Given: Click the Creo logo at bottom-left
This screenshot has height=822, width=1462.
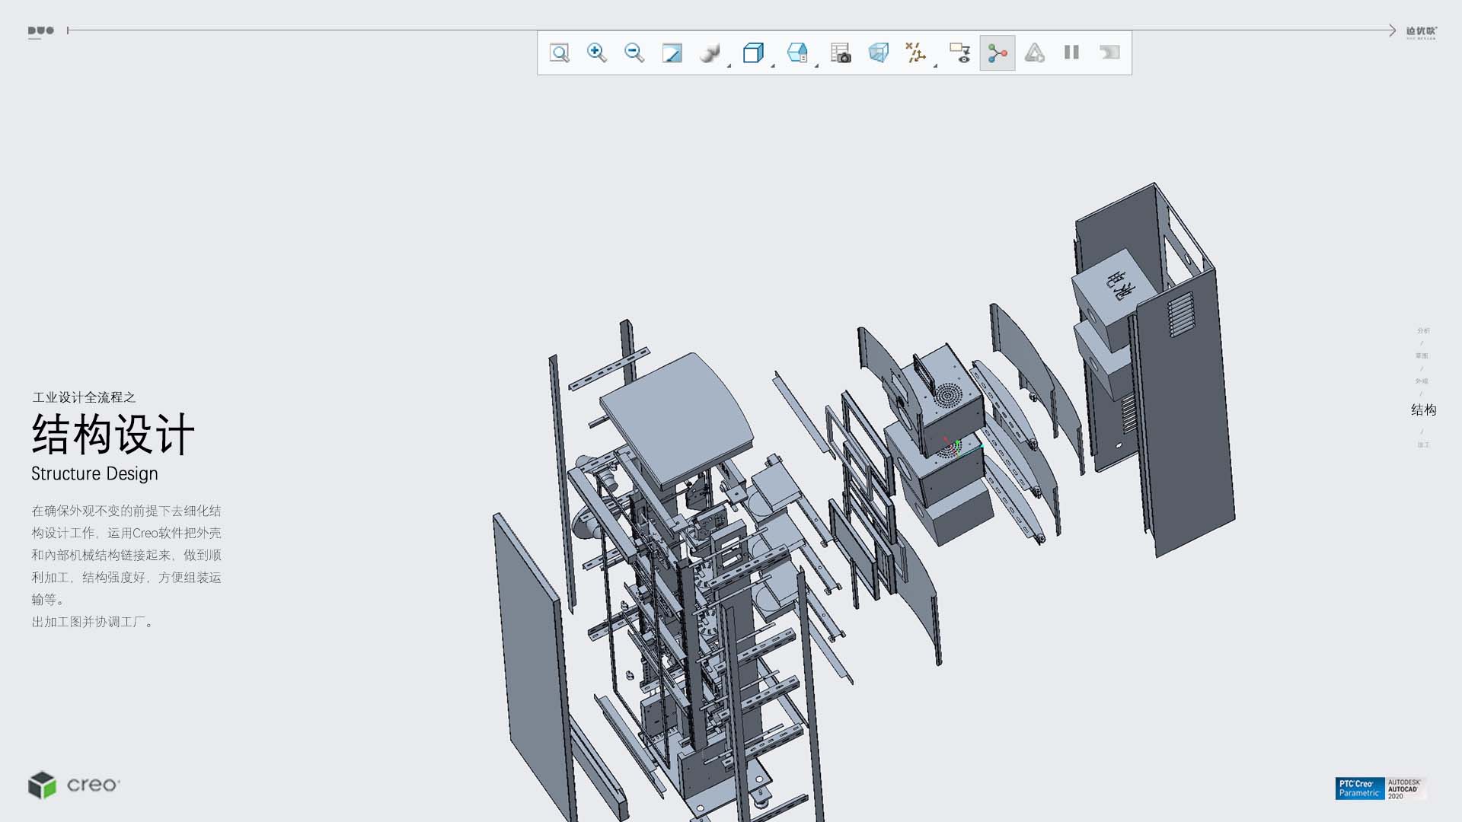Looking at the screenshot, I should [74, 785].
